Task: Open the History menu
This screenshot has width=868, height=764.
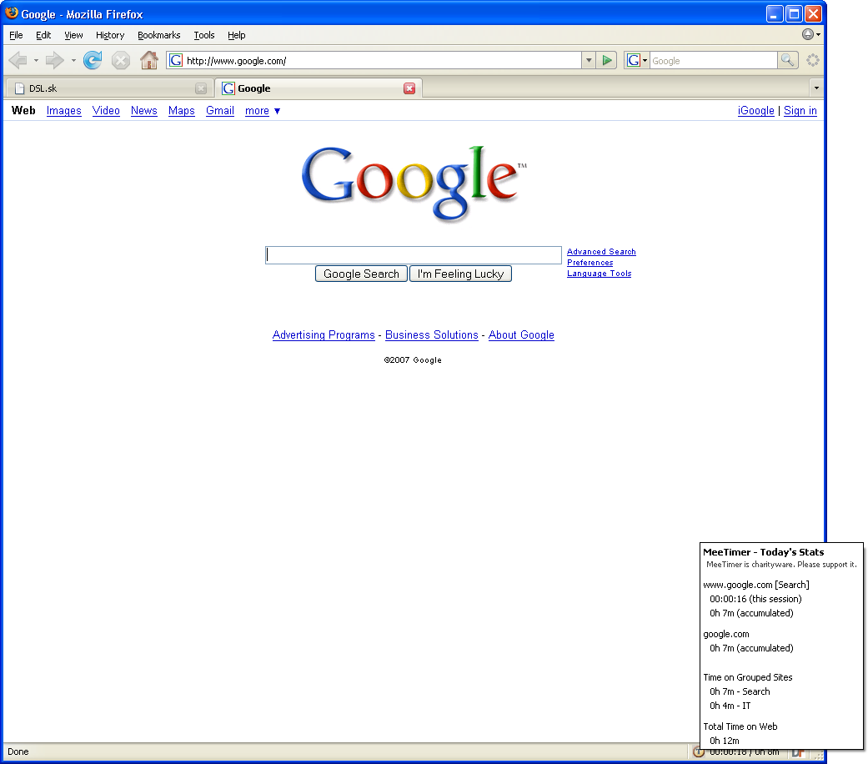Action: coord(110,35)
